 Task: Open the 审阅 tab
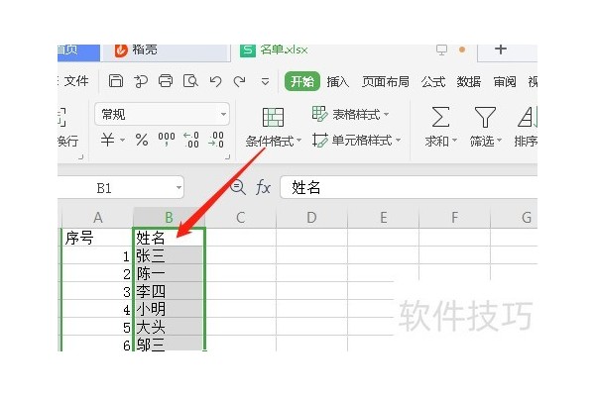point(505,81)
